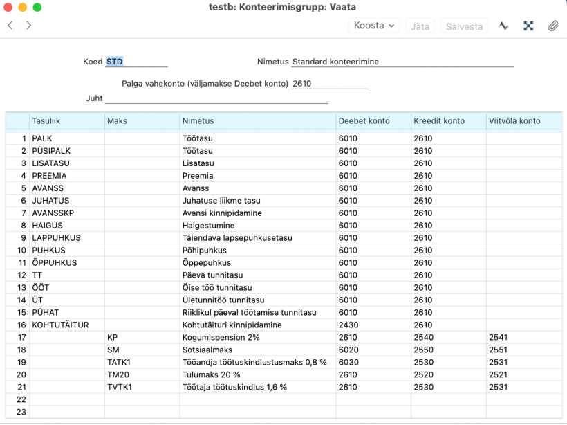Image resolution: width=567 pixels, height=425 pixels.
Task: Select the ÜT cell in row 14
Action: click(x=67, y=300)
